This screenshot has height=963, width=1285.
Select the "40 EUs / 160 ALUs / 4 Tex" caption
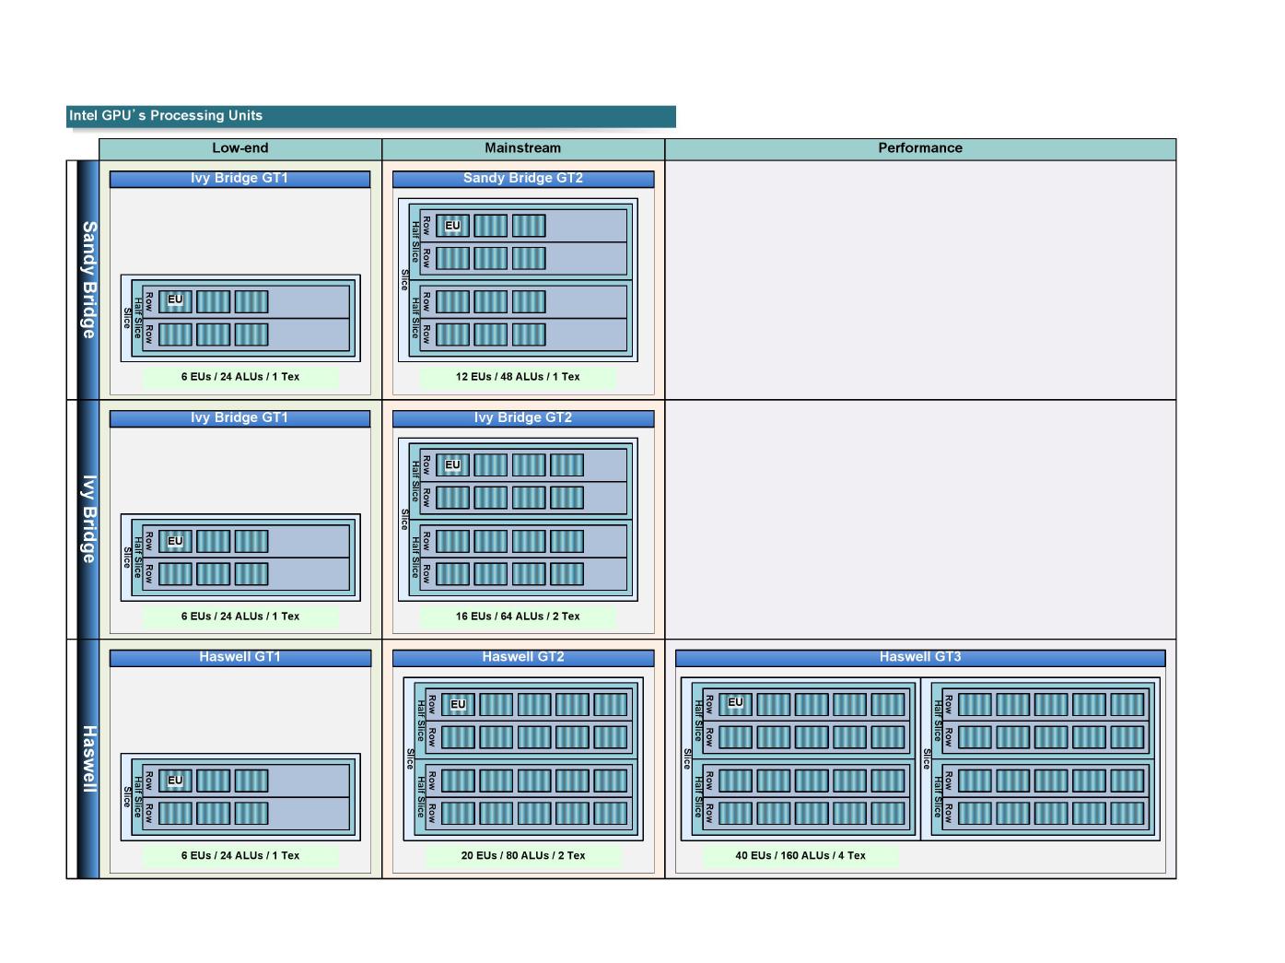pyautogui.click(x=800, y=856)
